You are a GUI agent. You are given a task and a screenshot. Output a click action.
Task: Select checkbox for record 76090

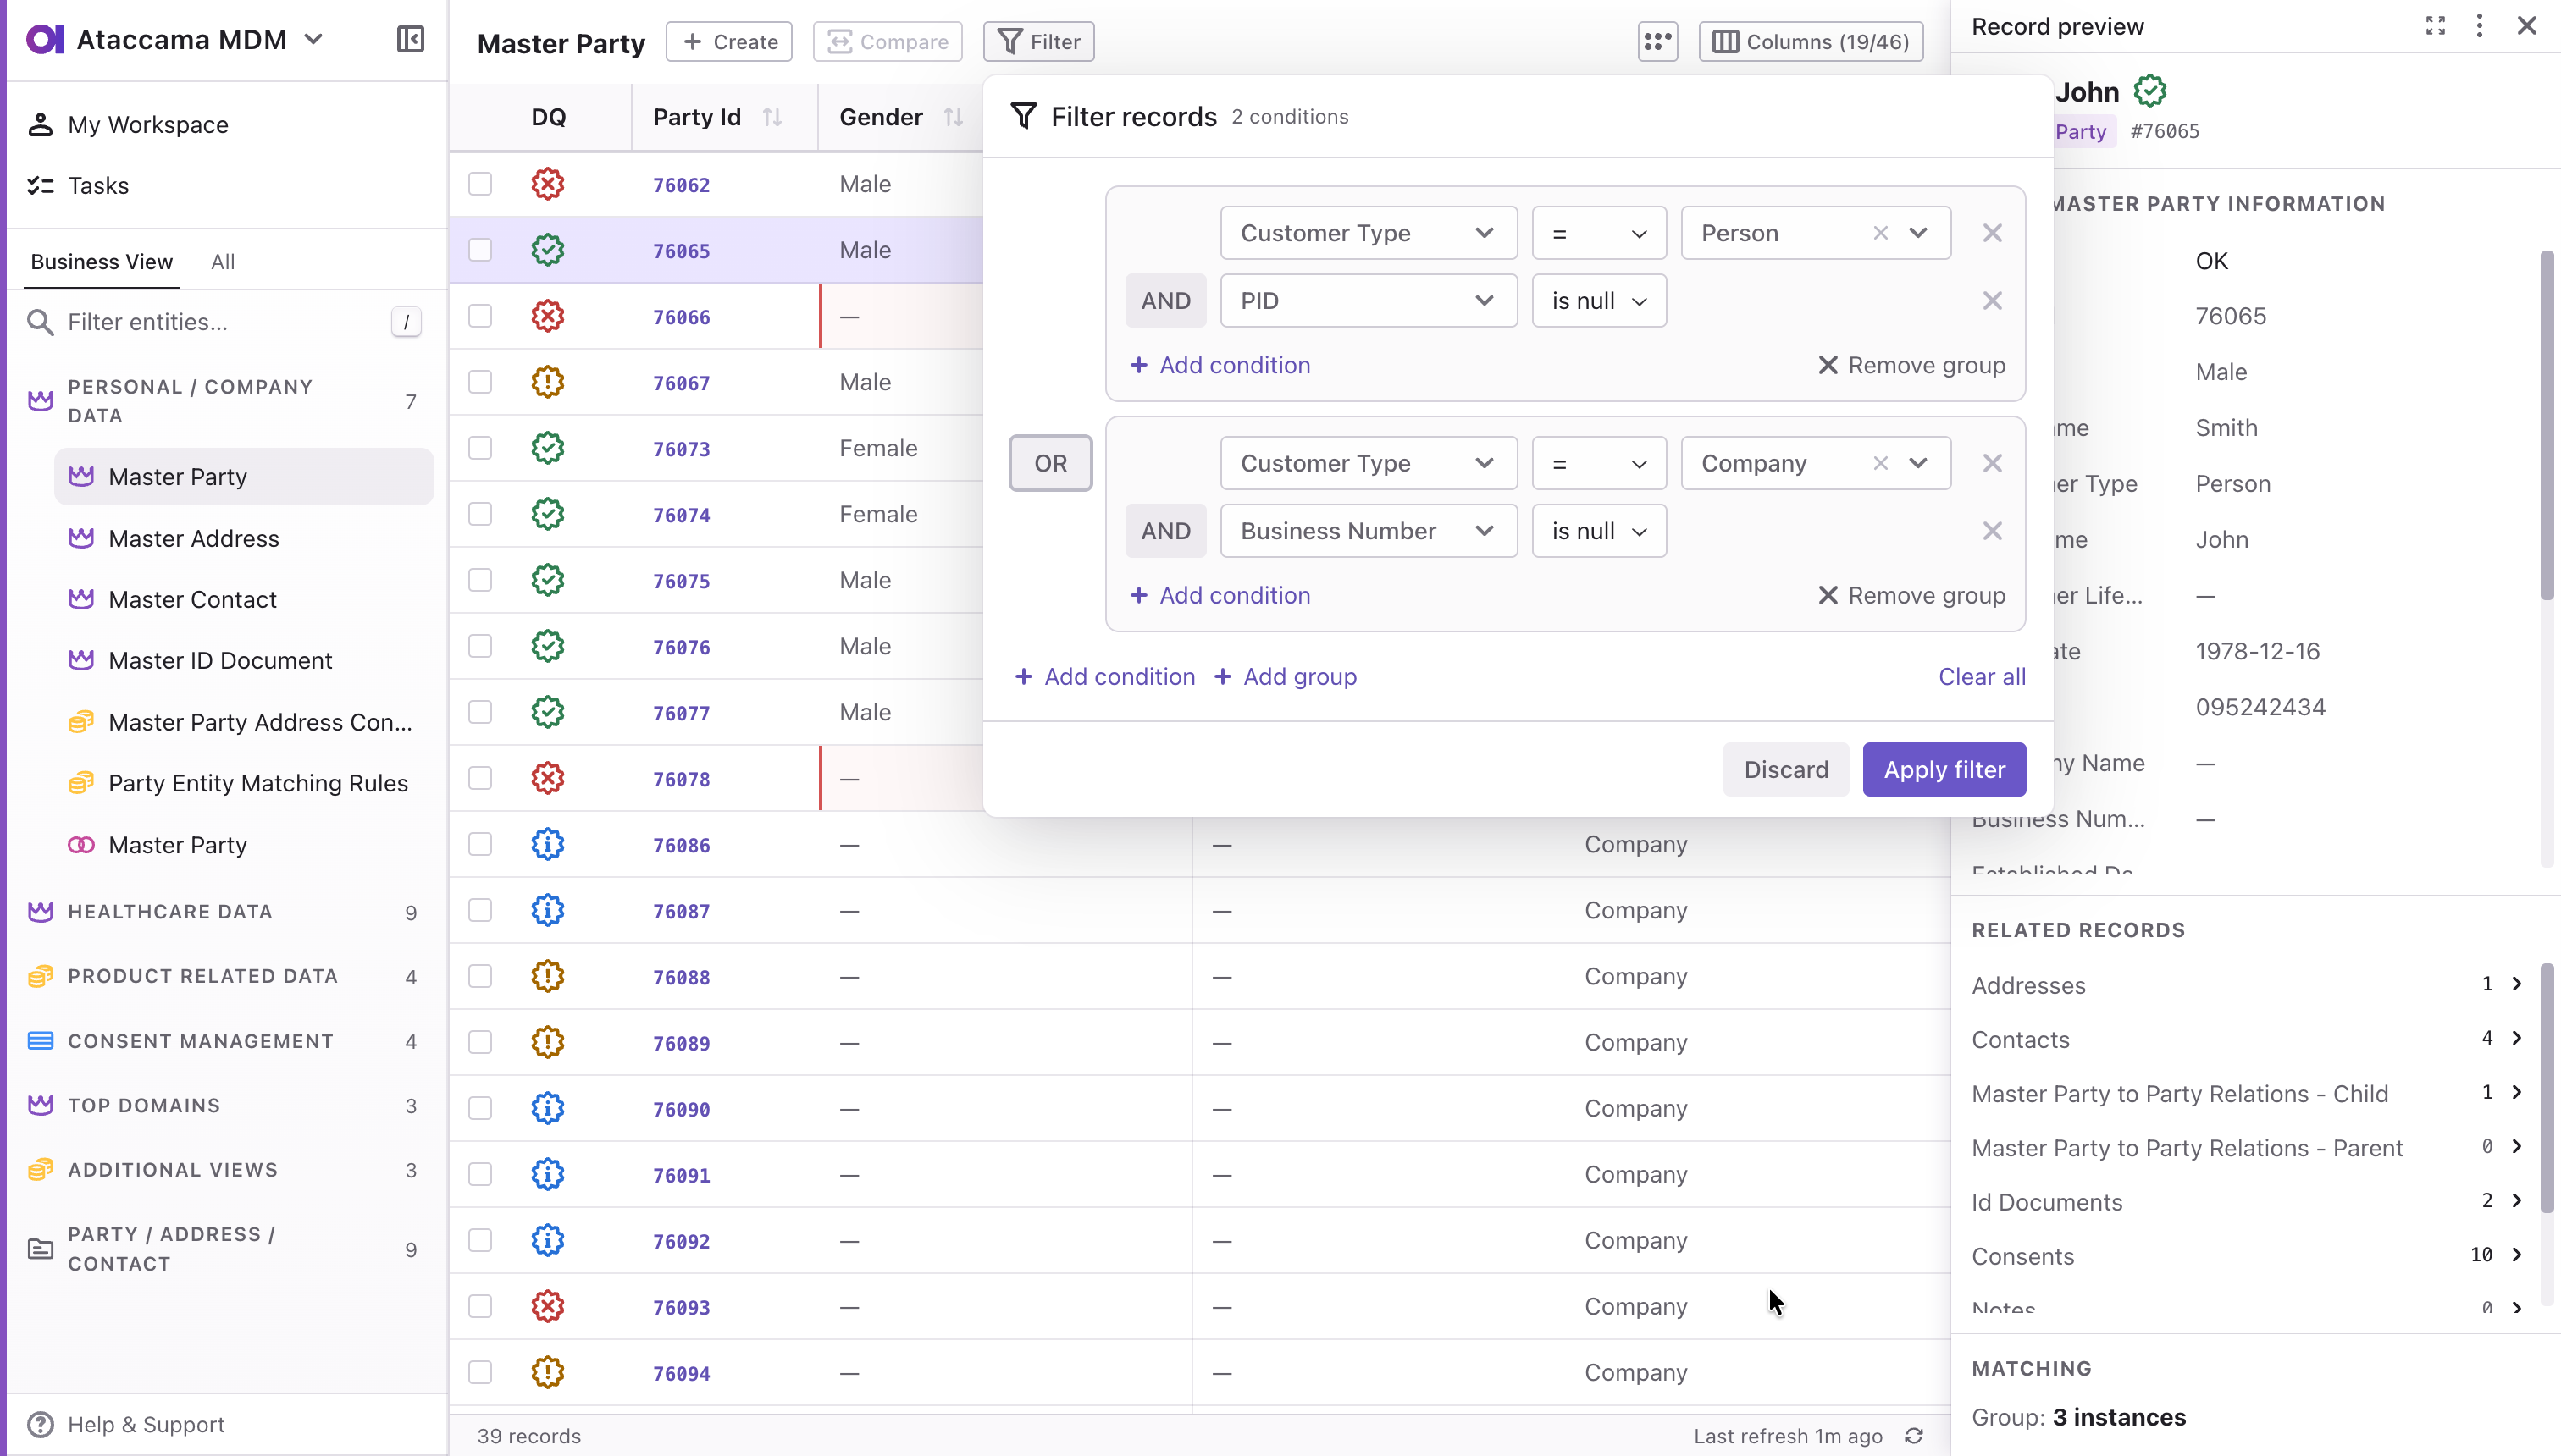(x=480, y=1108)
